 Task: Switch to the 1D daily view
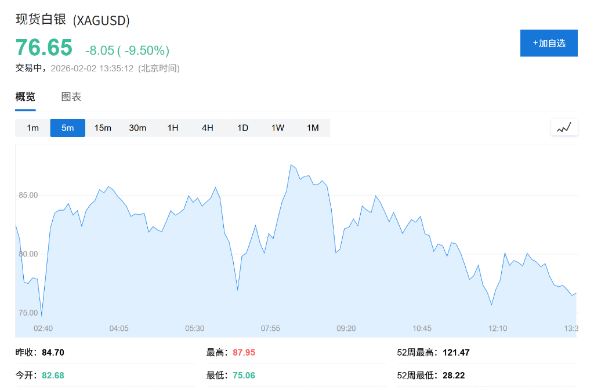click(x=242, y=128)
